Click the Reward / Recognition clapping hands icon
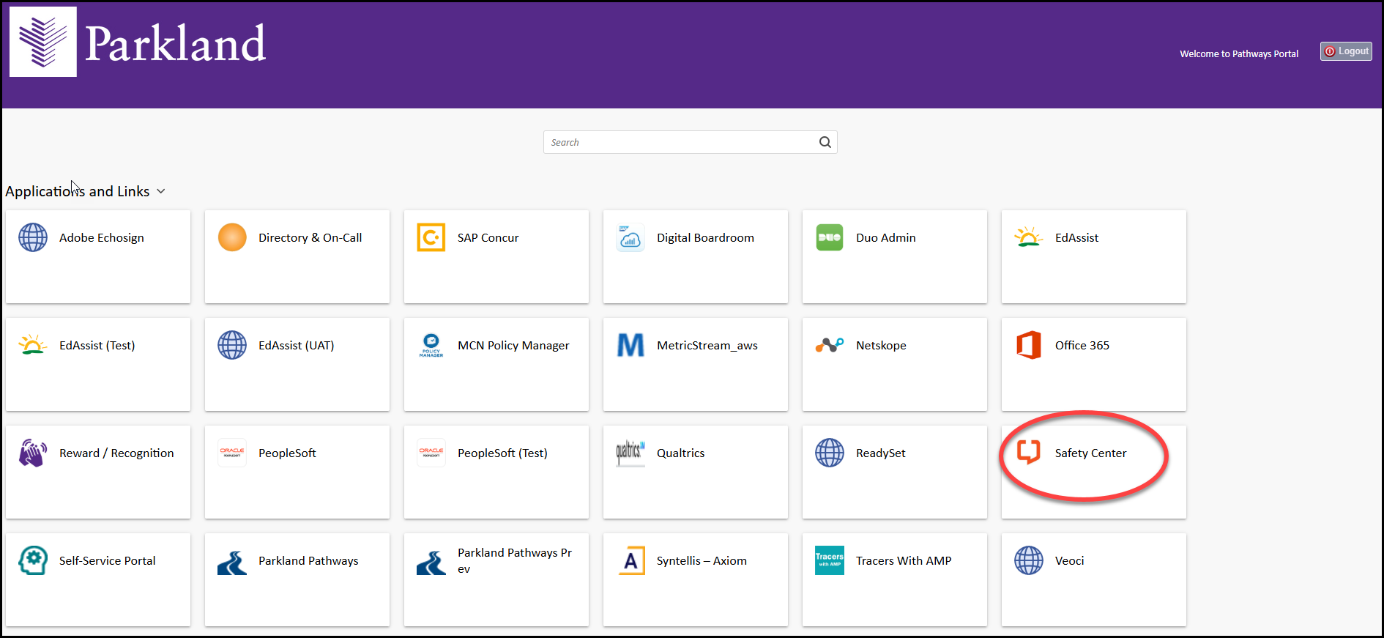 pos(33,453)
